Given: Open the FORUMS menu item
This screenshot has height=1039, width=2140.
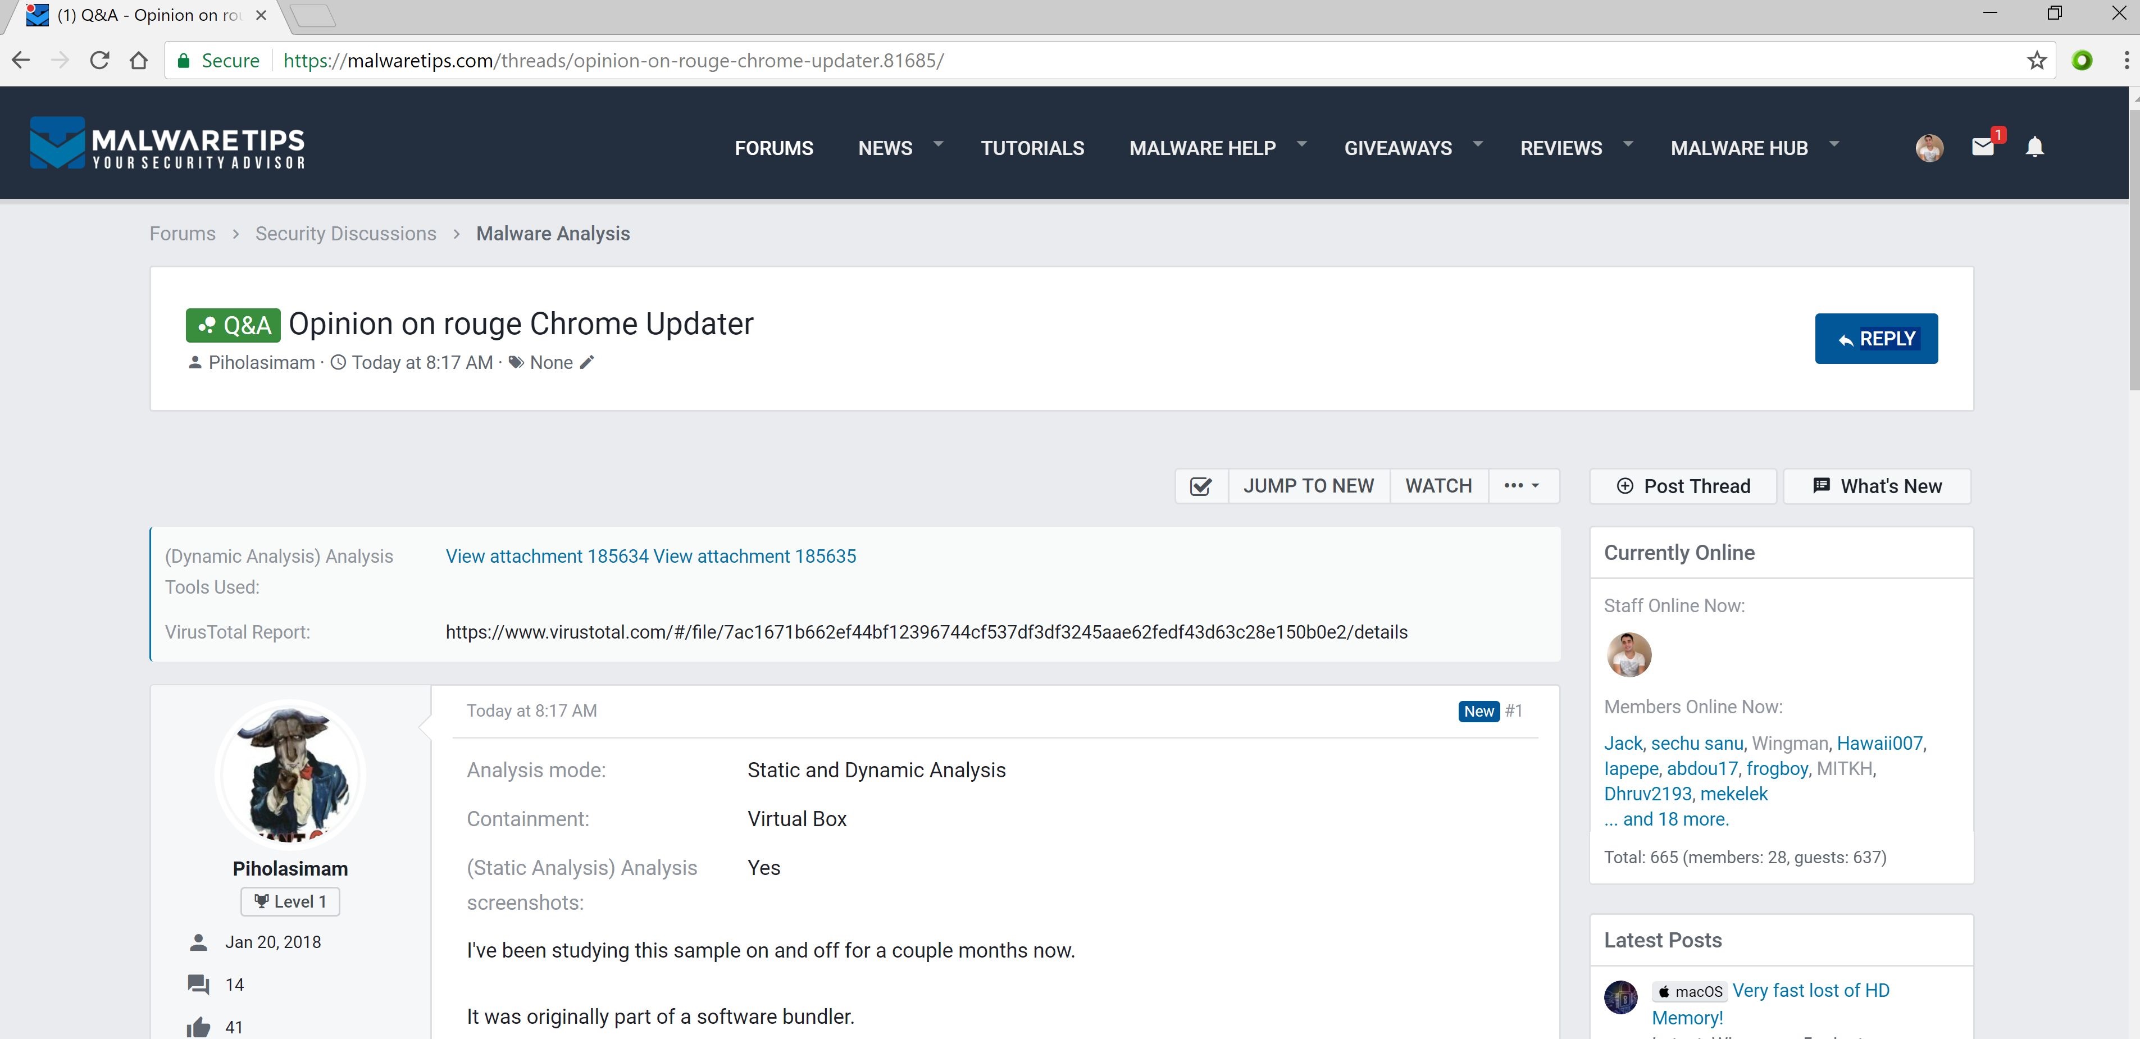Looking at the screenshot, I should pos(773,148).
